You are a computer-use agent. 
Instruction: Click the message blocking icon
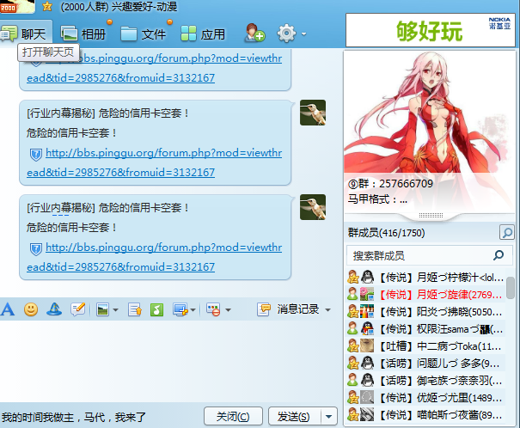pyautogui.click(x=213, y=309)
